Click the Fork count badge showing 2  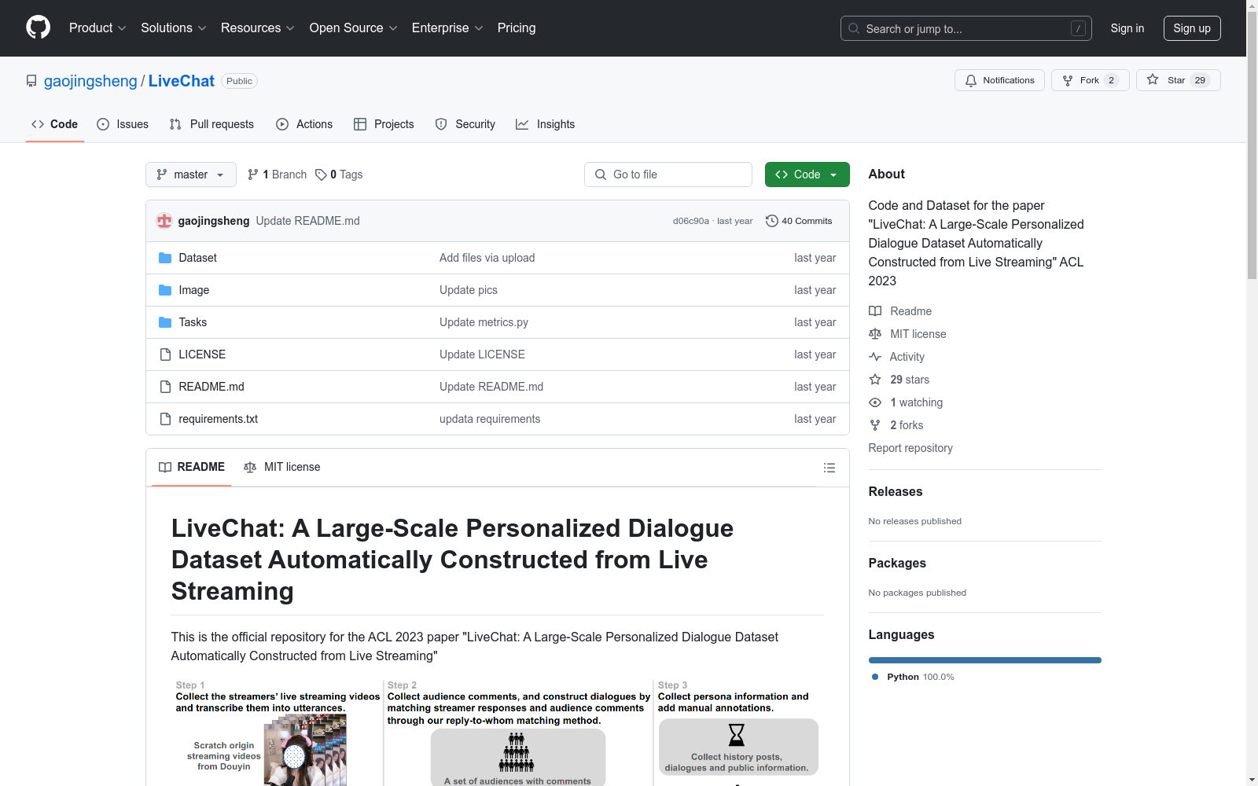tap(1111, 80)
